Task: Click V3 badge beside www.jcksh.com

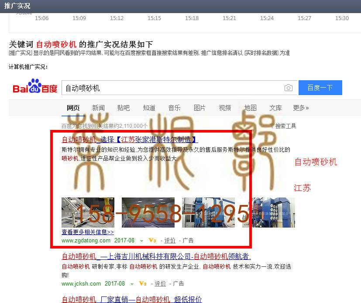Action: [143, 283]
